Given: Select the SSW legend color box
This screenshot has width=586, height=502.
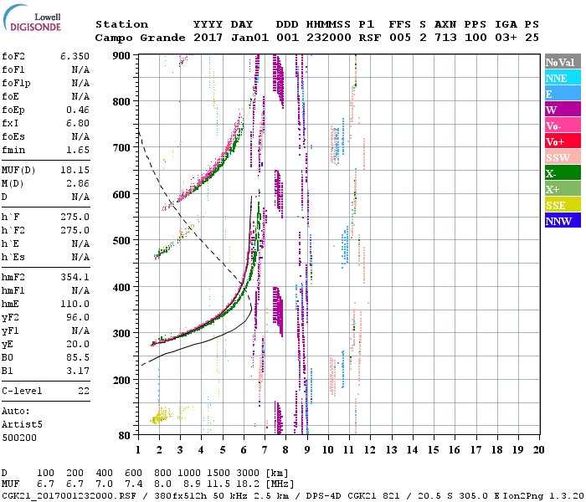Looking at the screenshot, I should click(x=561, y=157).
